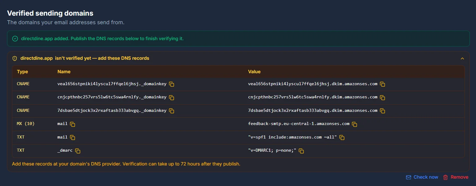476x186 pixels.
Task: Copy the TXT record name mail
Action: point(73,138)
